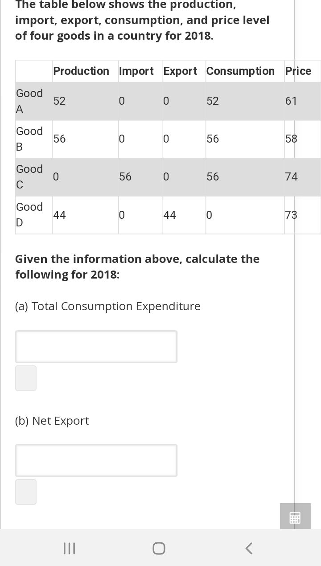This screenshot has height=566, width=321.
Task: Select the Production column header
Action: [81, 71]
